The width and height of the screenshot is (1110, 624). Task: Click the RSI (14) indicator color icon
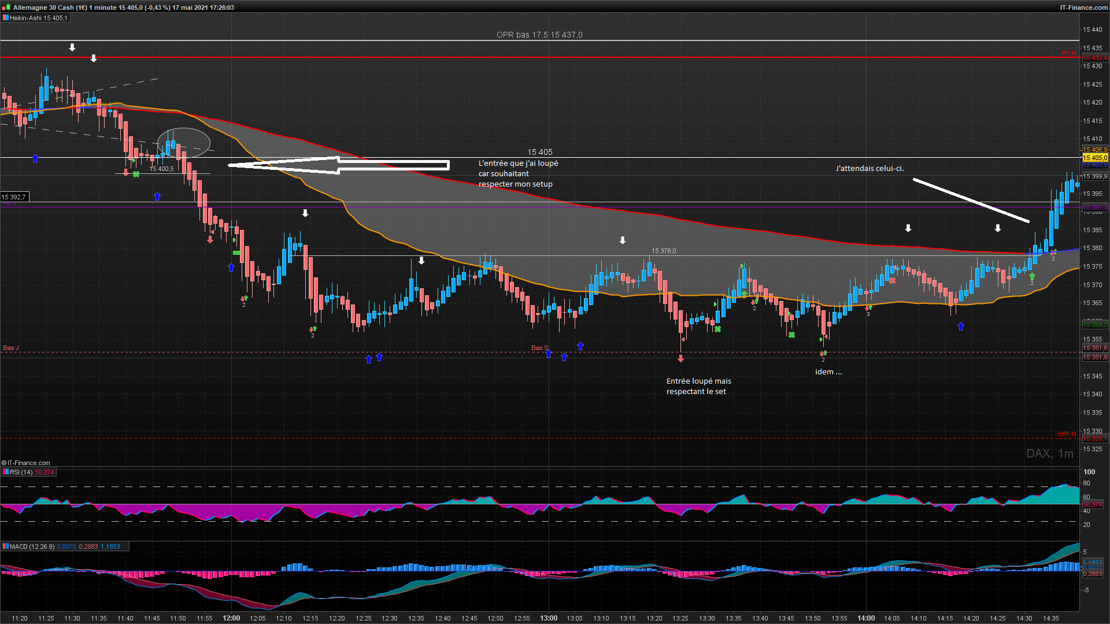[5, 472]
